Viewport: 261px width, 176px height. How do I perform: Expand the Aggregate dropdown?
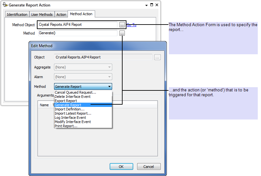[83, 67]
